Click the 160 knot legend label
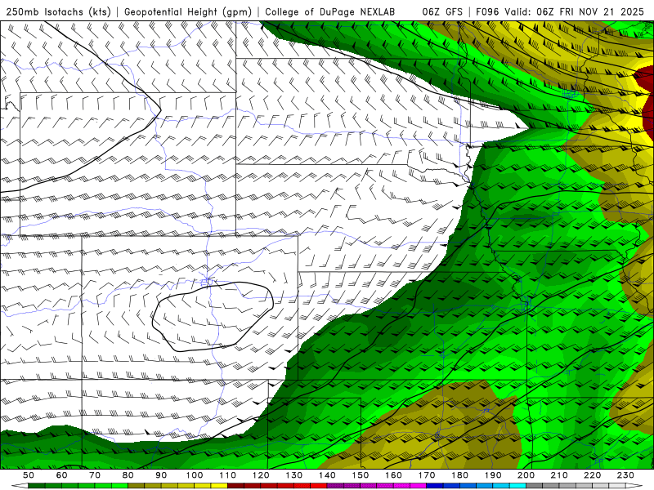The image size is (654, 490). [393, 475]
